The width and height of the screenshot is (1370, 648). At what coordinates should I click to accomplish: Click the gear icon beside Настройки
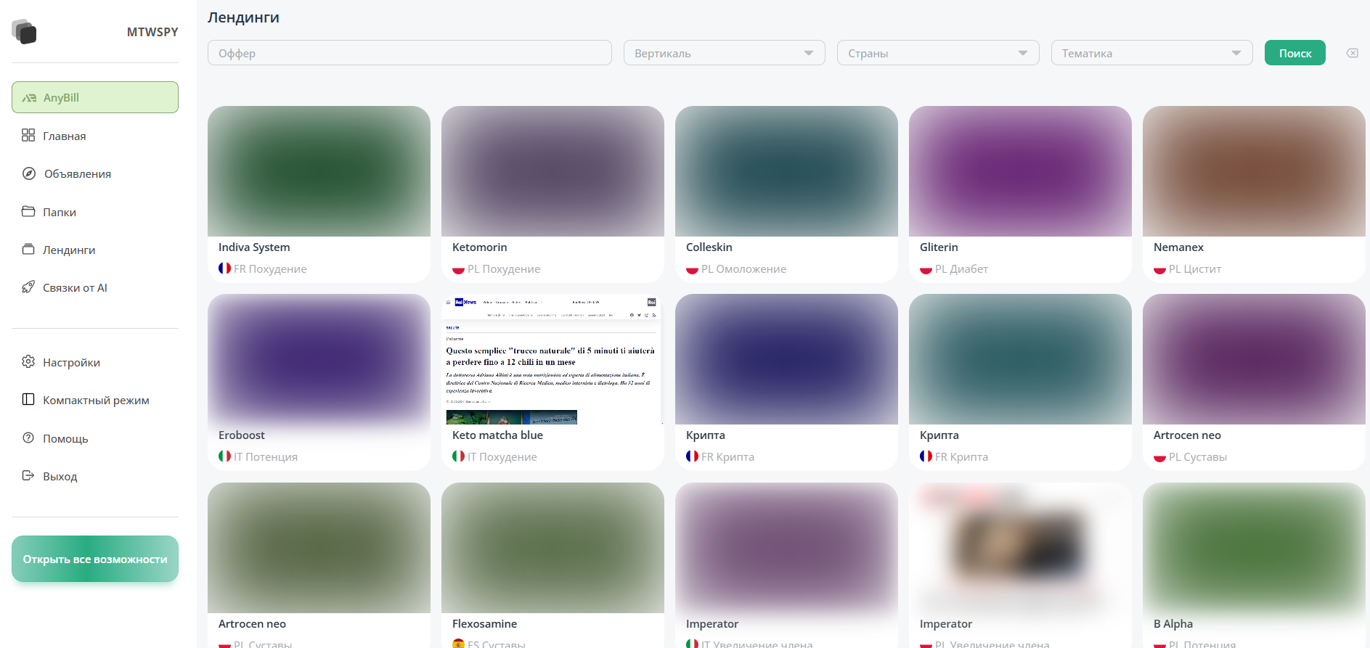pyautogui.click(x=28, y=362)
